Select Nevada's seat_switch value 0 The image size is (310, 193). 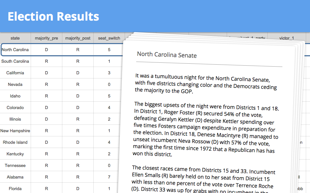coord(109,85)
